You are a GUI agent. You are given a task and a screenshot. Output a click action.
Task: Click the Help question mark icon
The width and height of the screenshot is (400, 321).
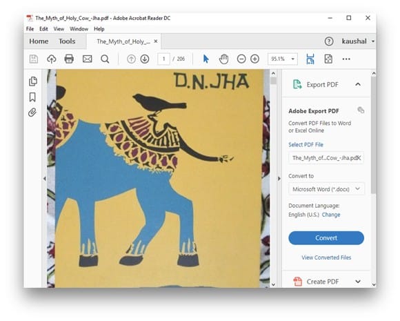tap(329, 41)
